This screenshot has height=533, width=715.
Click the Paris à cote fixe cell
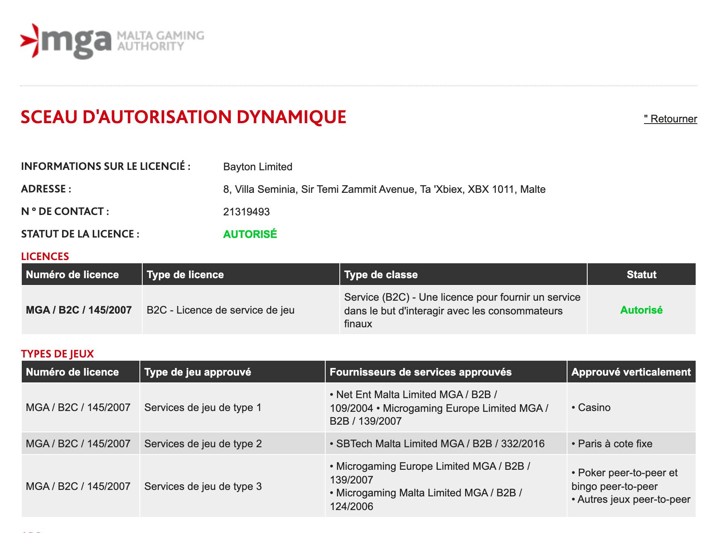click(x=632, y=444)
